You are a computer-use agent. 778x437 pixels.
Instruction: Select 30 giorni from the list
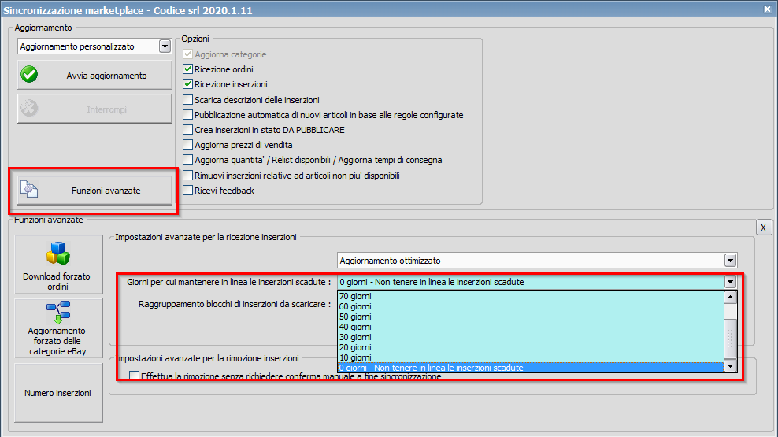[x=531, y=337]
